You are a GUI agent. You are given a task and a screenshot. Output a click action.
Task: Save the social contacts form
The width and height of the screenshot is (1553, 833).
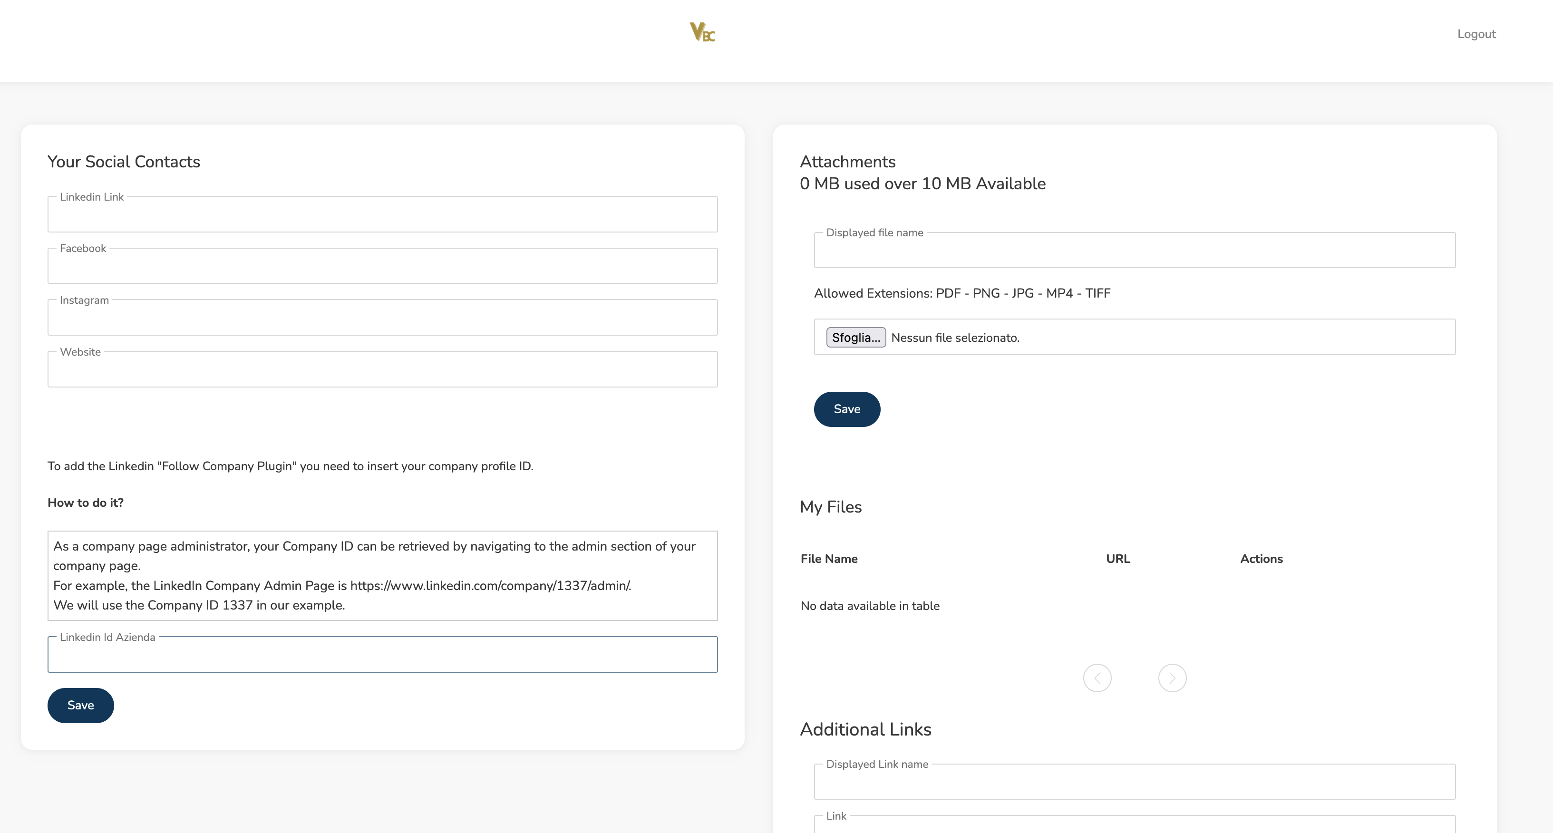tap(80, 705)
